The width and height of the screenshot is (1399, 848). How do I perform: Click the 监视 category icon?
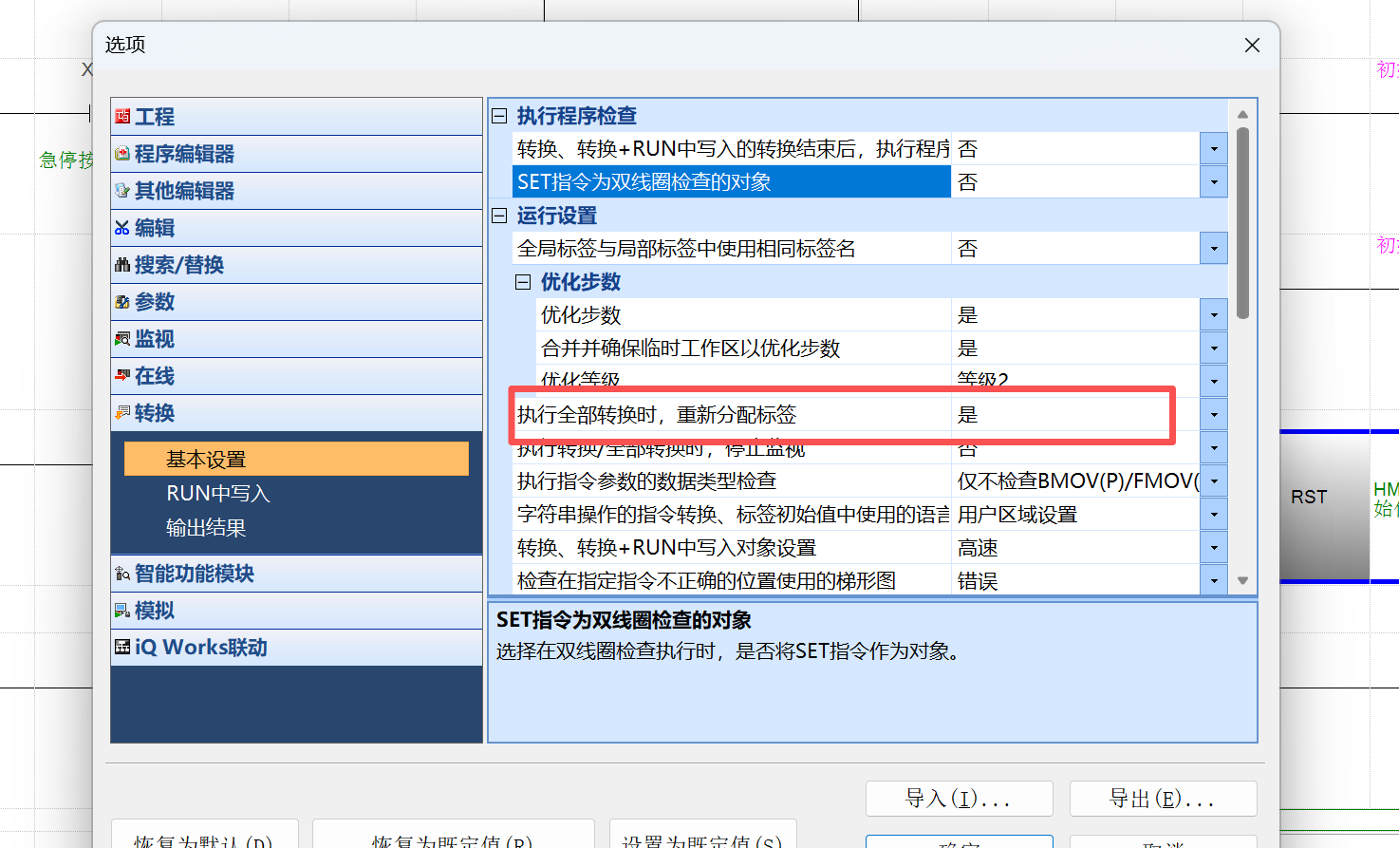122,339
